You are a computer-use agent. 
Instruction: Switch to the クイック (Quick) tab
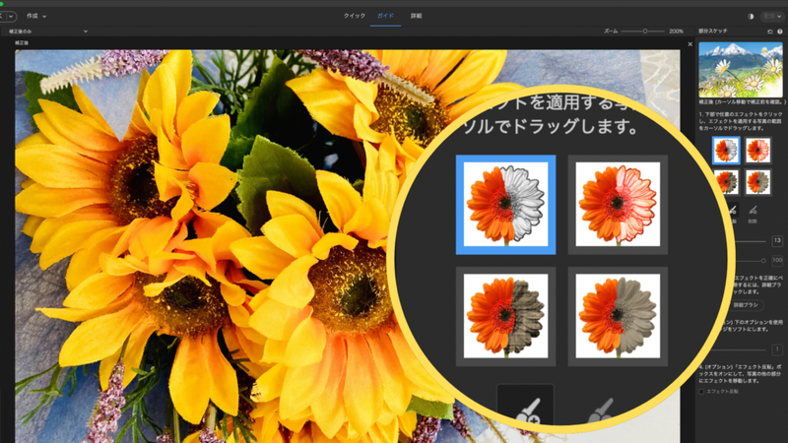pos(355,16)
